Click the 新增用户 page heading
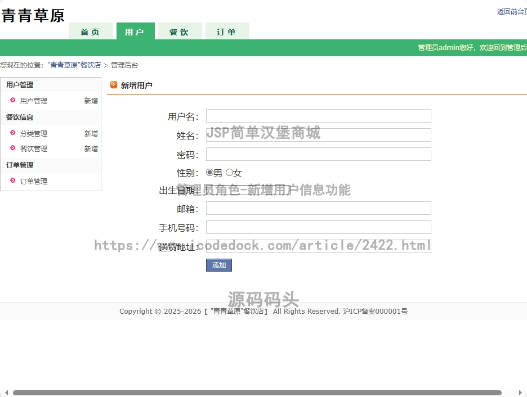Screen dimensions: 527x397 (136, 85)
